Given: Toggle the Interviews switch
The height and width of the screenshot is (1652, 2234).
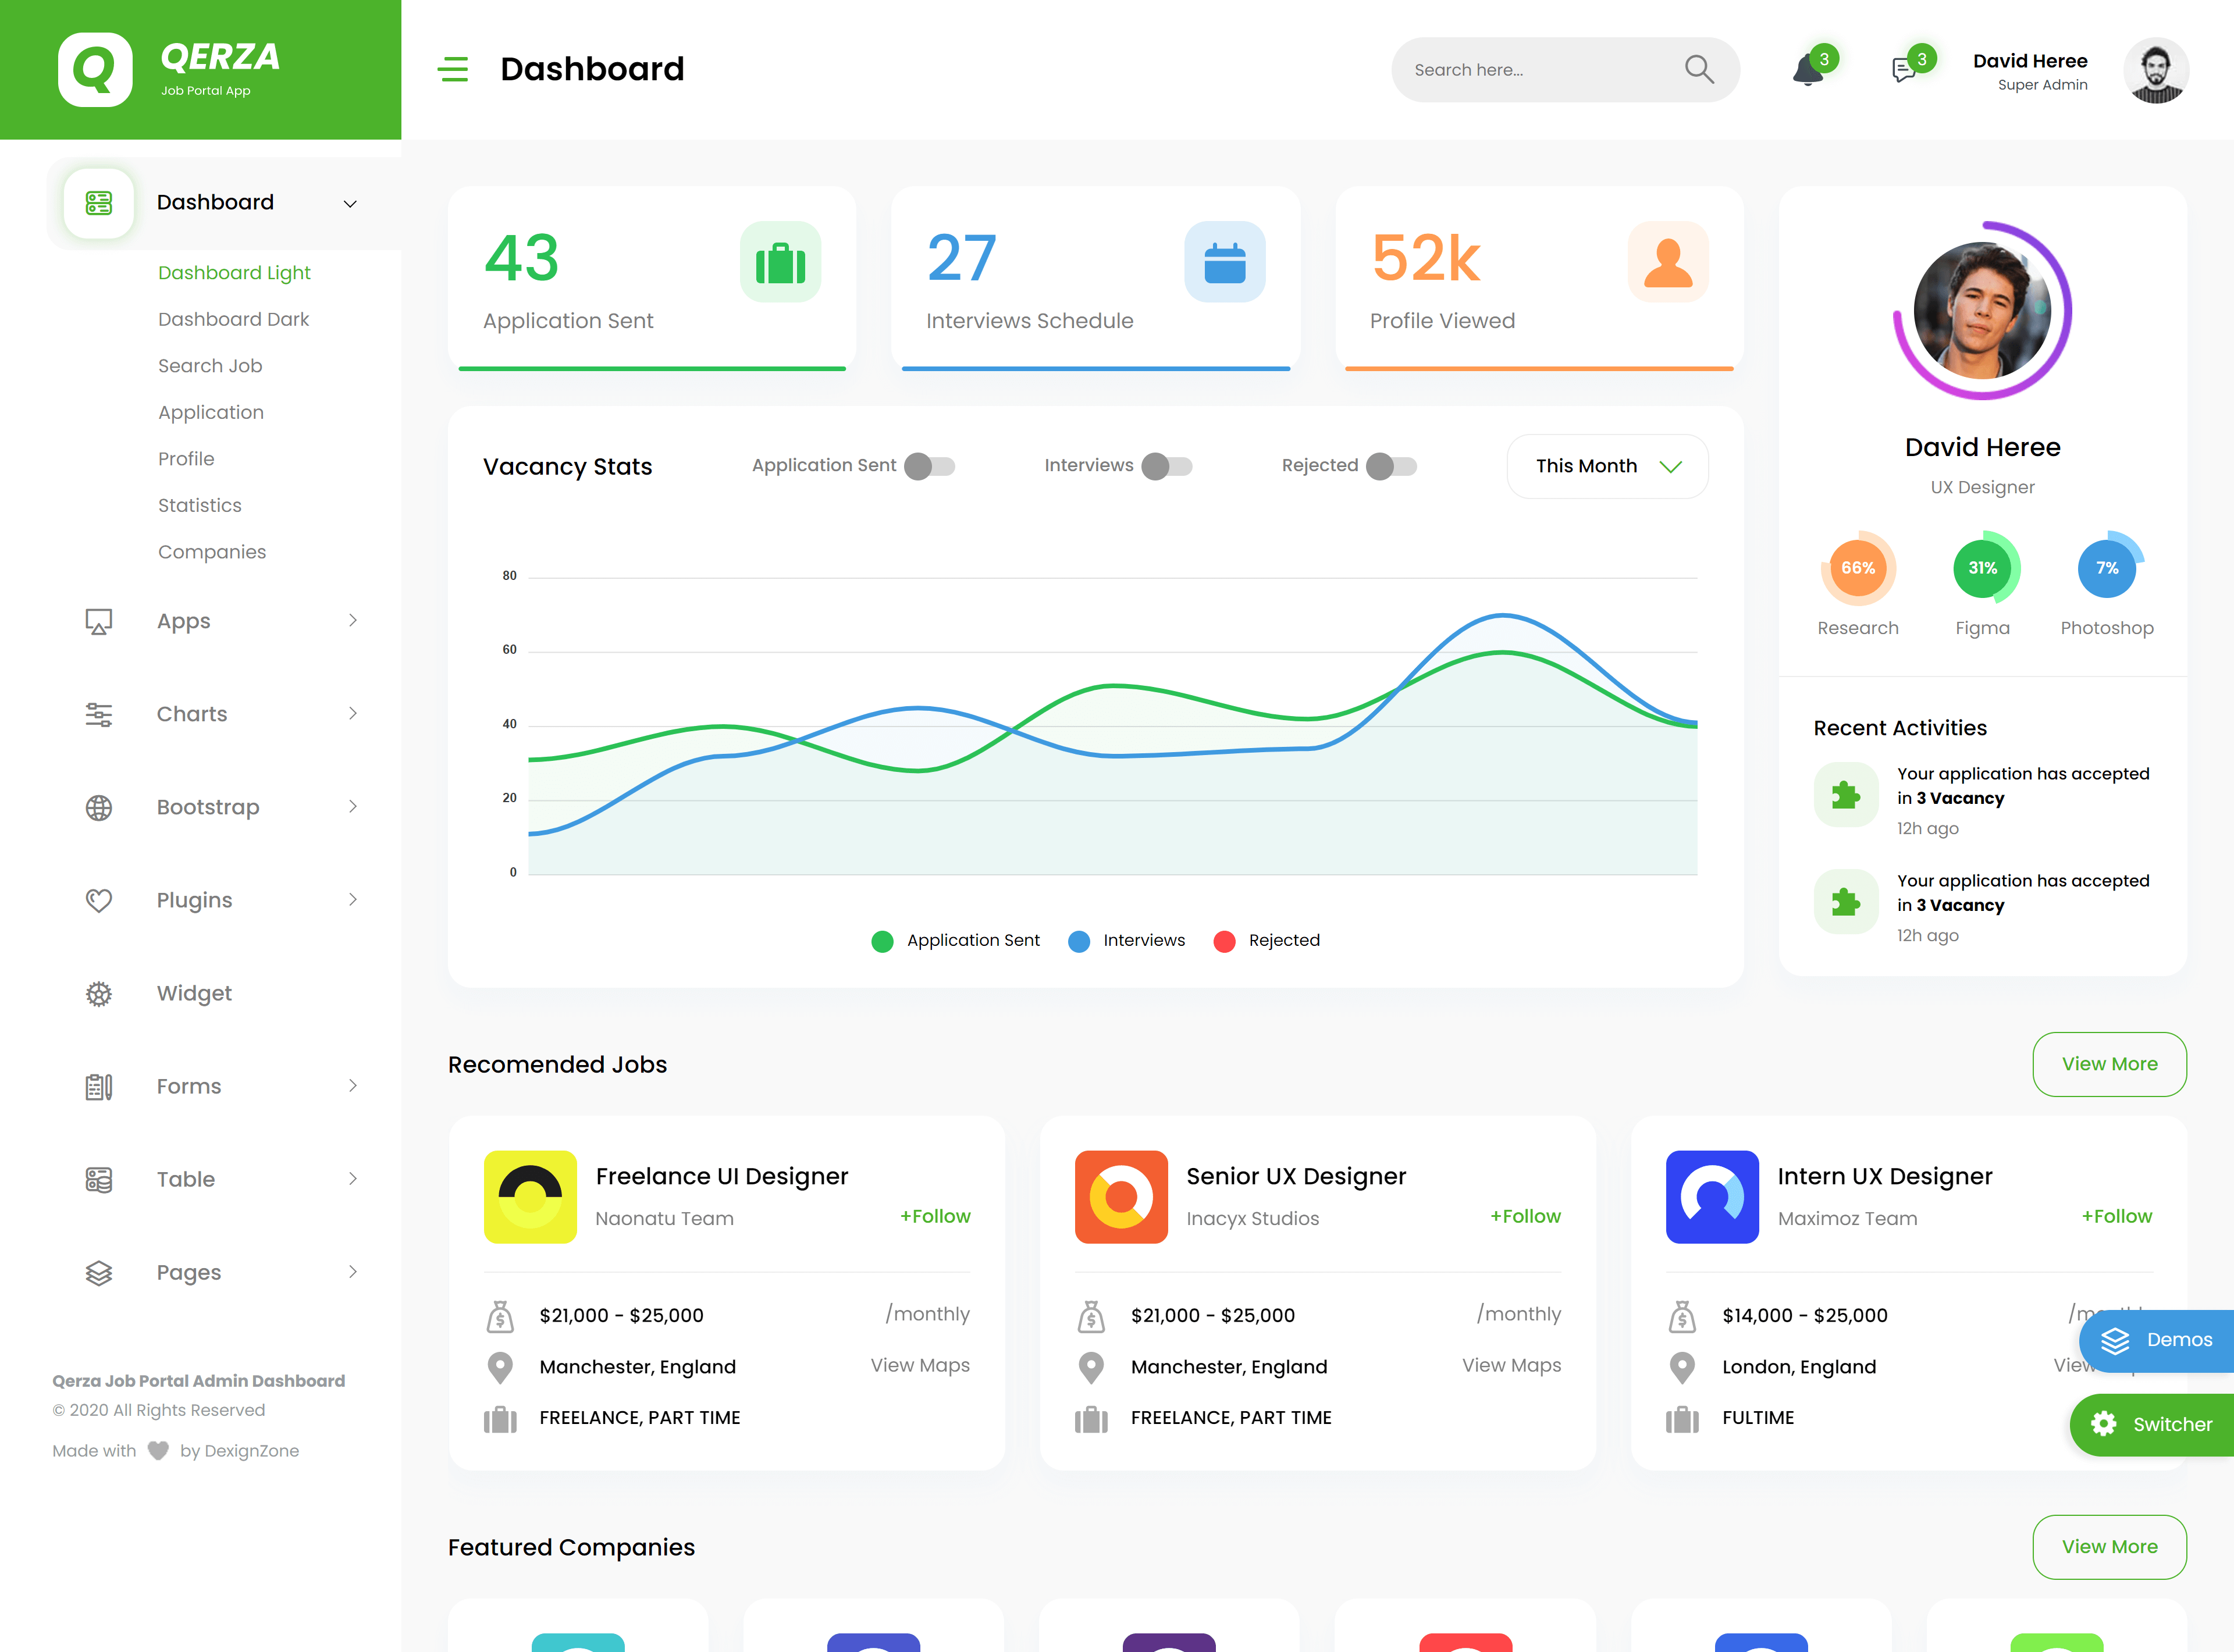Looking at the screenshot, I should tap(1167, 466).
